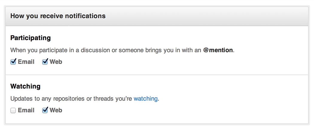This screenshot has width=314, height=130.
Task: Click the 'Email' label text under Participating
Action: [26, 62]
